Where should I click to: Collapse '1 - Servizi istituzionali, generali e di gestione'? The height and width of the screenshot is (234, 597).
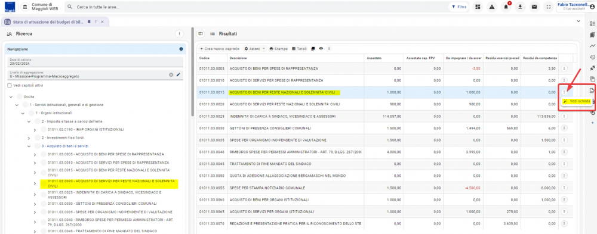click(17, 105)
